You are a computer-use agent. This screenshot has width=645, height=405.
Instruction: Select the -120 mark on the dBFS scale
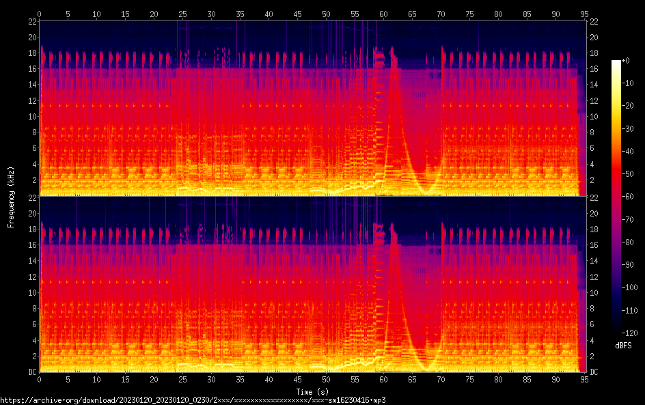pyautogui.click(x=633, y=333)
